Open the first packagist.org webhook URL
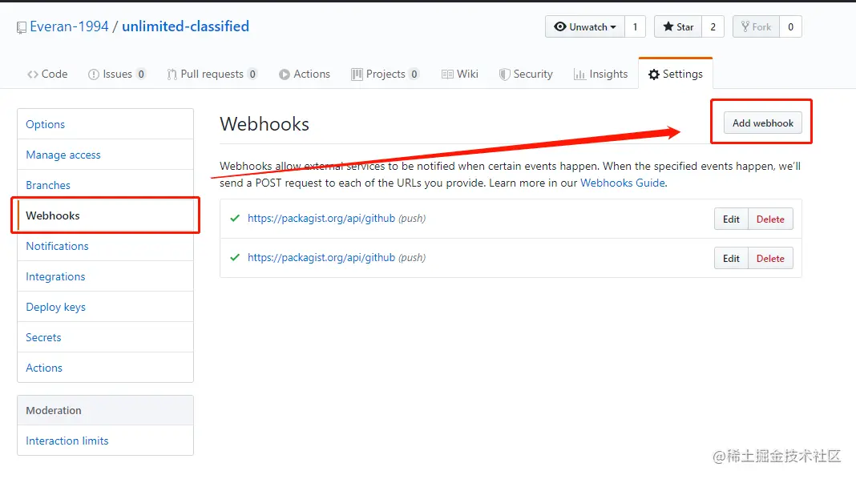The image size is (856, 479). coord(321,218)
